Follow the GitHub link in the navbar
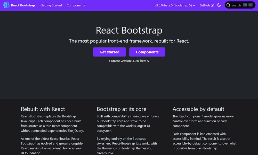The image size is (258, 155). click(x=205, y=5)
